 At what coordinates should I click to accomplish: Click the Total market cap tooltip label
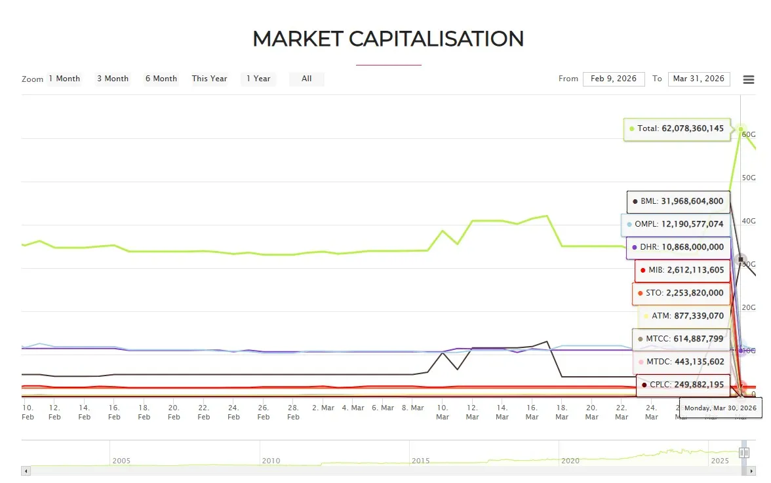677,129
